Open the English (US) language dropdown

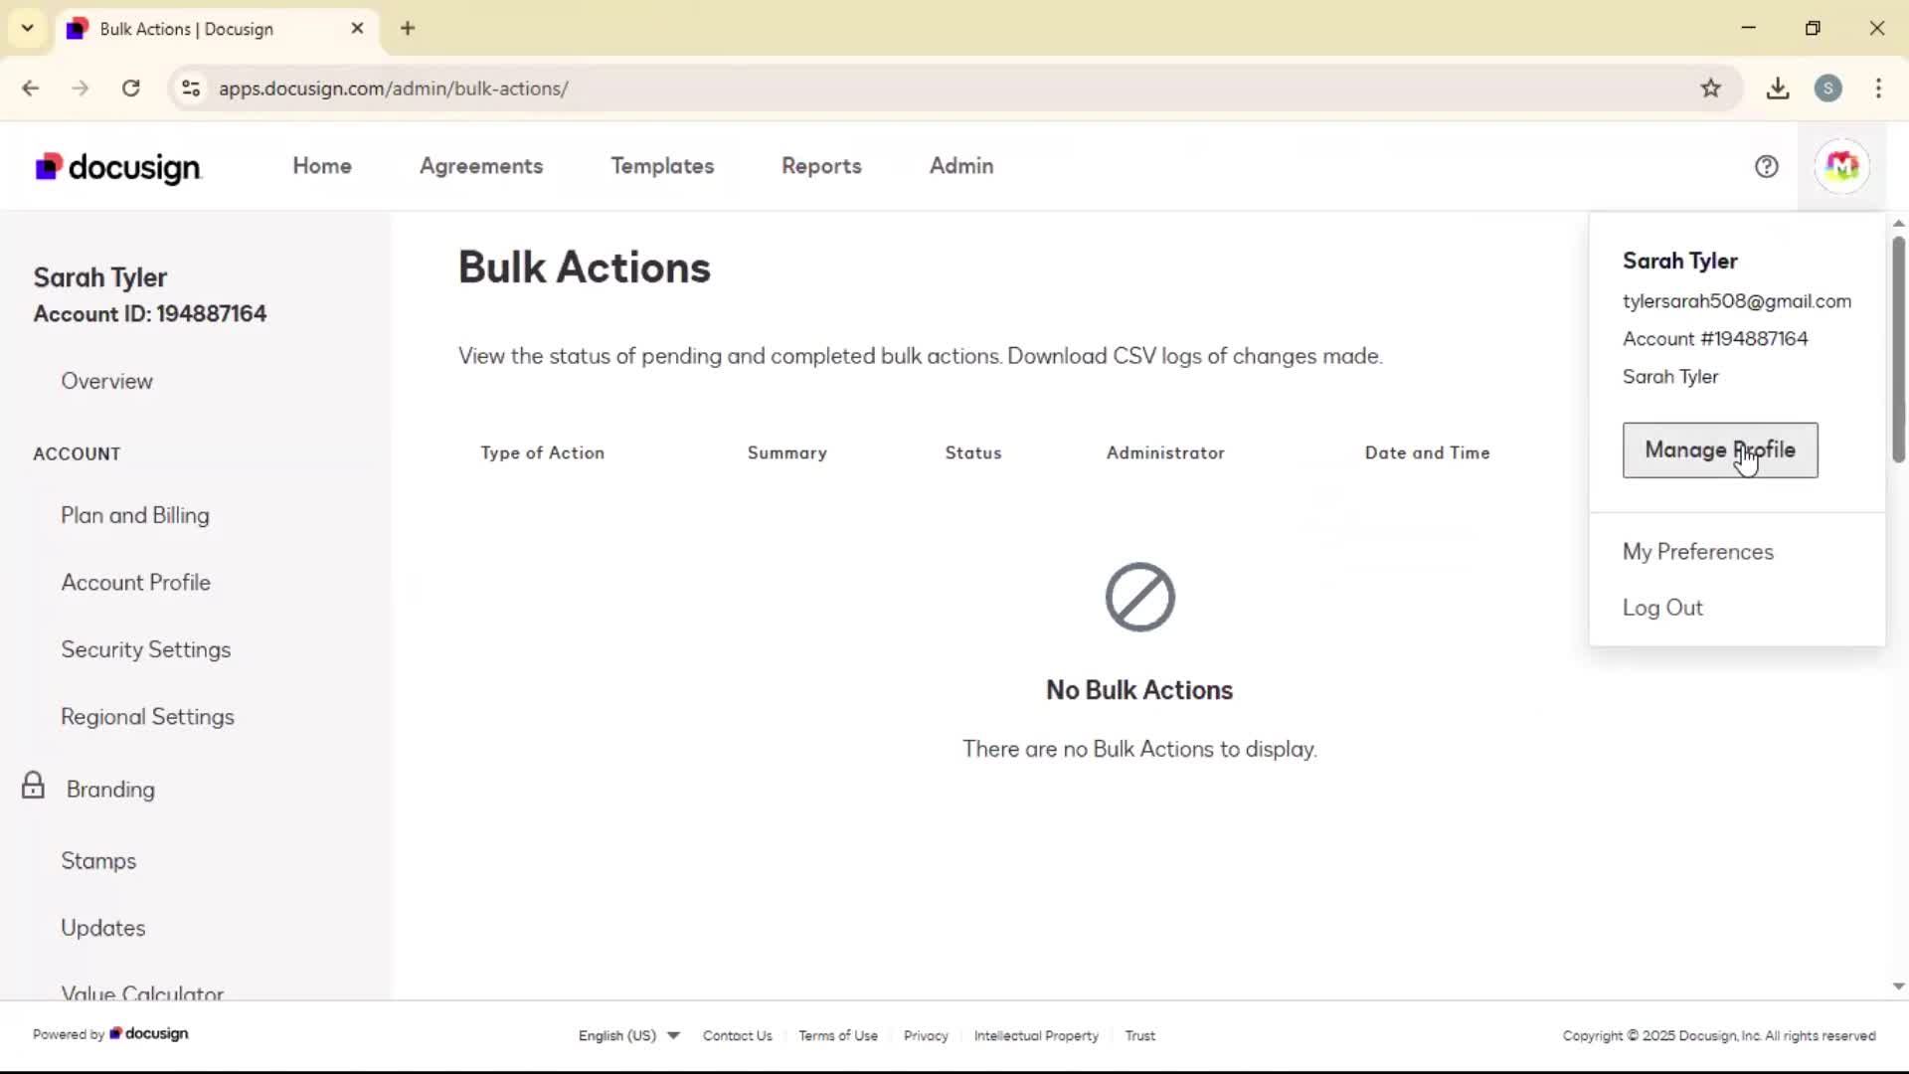pyautogui.click(x=628, y=1035)
